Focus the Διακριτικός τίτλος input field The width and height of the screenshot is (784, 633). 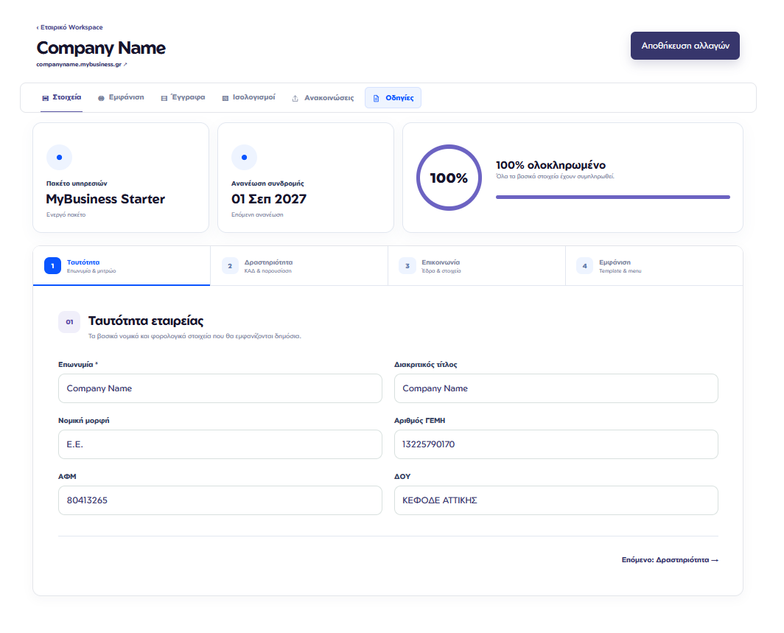[556, 388]
